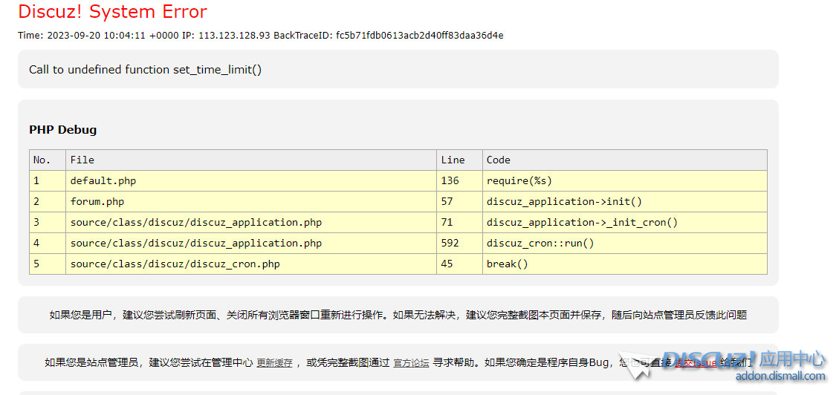
Task: Select the "Discuz! System Error" heading
Action: click(x=112, y=12)
